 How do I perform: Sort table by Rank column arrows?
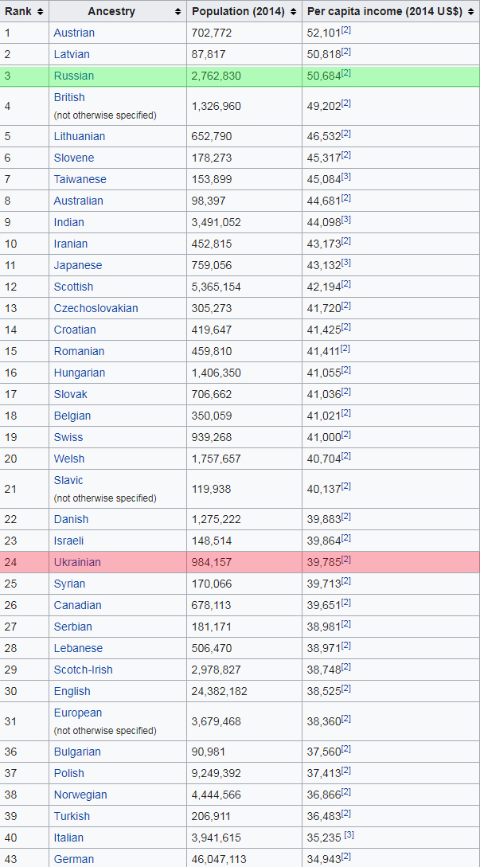(40, 11)
